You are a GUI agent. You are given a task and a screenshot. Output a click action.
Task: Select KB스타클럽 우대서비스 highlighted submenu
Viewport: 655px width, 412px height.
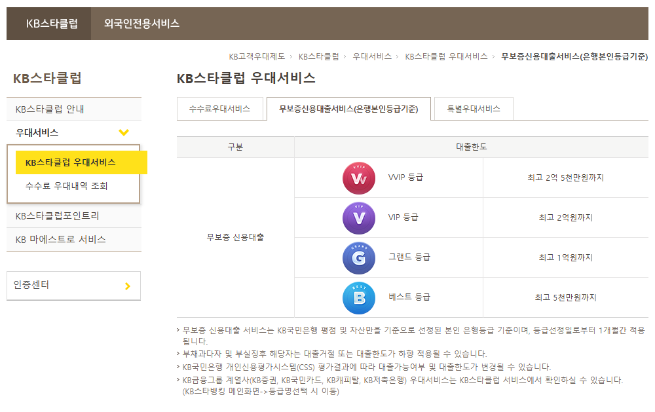click(81, 162)
